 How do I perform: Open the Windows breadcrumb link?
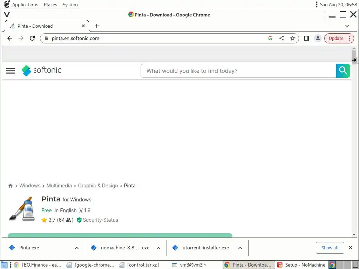[x=30, y=186]
